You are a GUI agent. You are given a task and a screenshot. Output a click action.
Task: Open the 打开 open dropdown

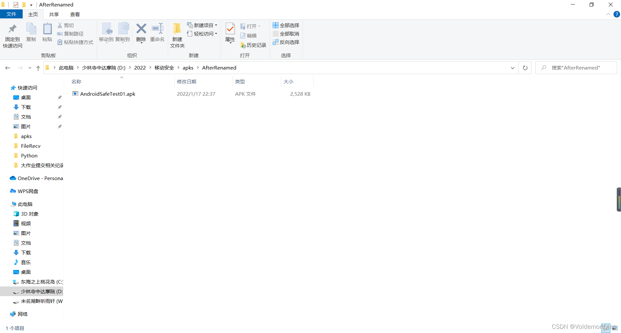point(250,26)
